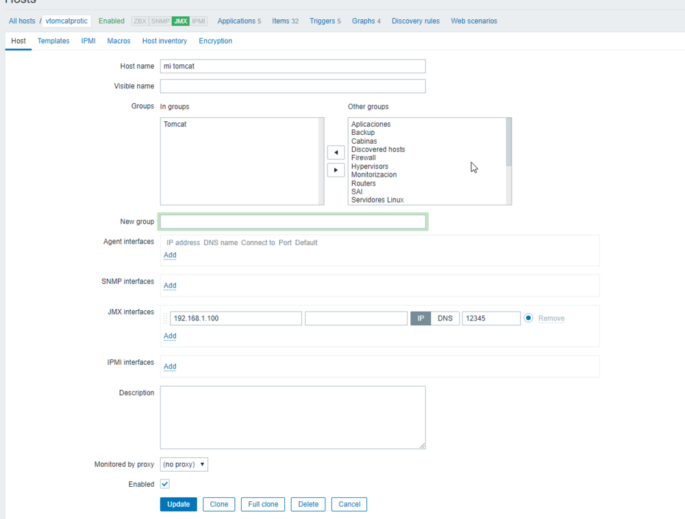The image size is (685, 519).
Task: Select Firewall in Other groups list
Action: tap(363, 157)
